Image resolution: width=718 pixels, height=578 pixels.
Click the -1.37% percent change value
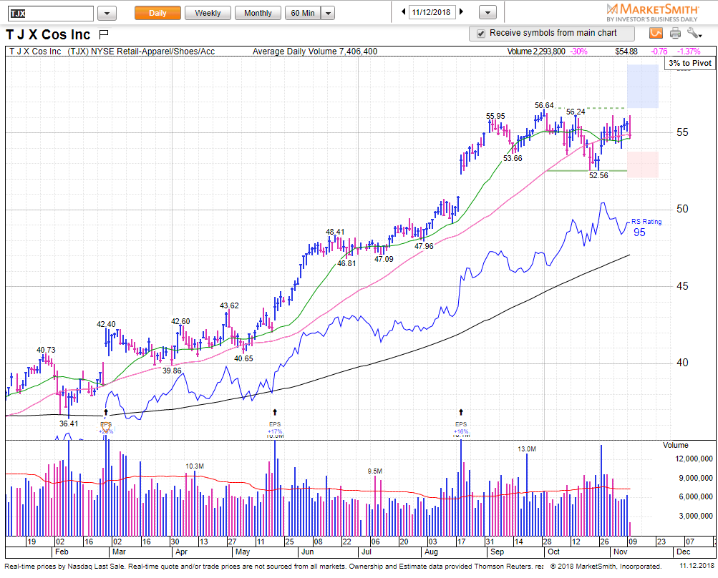click(689, 52)
